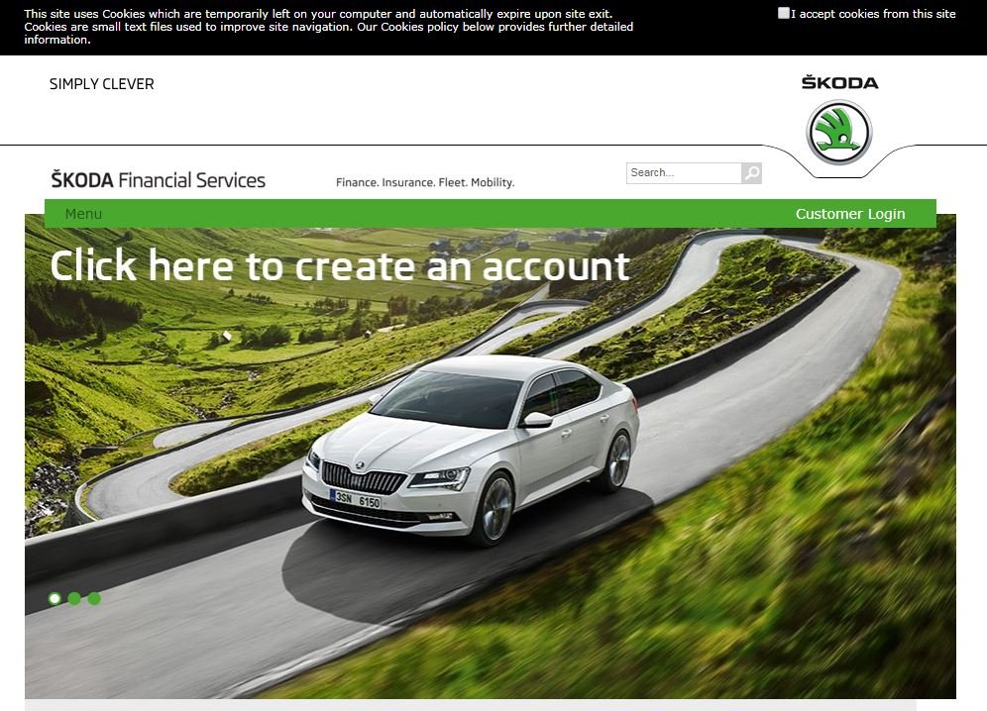Click the white Škoda car banner image
Screen dimensions: 987x711
coord(472,450)
